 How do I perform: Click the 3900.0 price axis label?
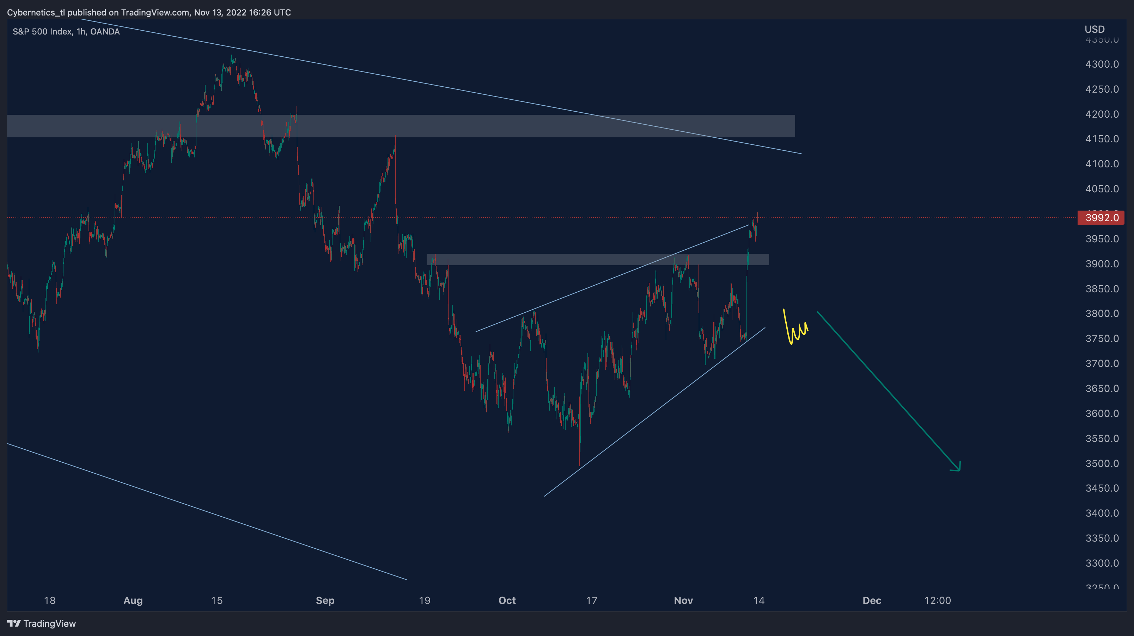click(1102, 264)
